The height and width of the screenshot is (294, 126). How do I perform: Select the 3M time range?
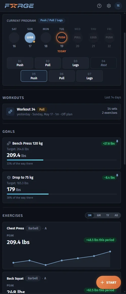pos(90,215)
